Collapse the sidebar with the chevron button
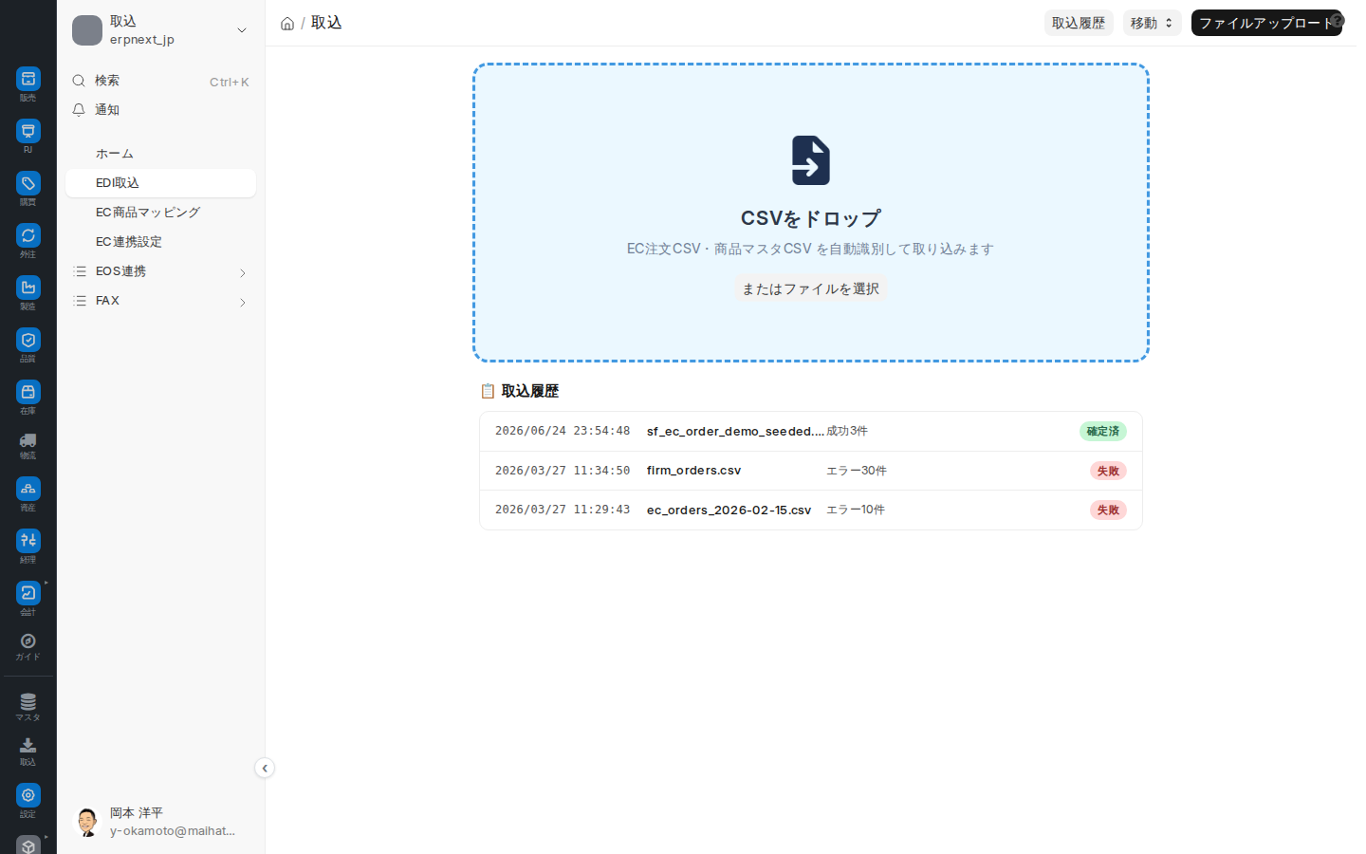Screen dimensions: 1366x854 (x=265, y=769)
